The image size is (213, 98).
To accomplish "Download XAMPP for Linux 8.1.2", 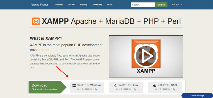I will 126,87.
